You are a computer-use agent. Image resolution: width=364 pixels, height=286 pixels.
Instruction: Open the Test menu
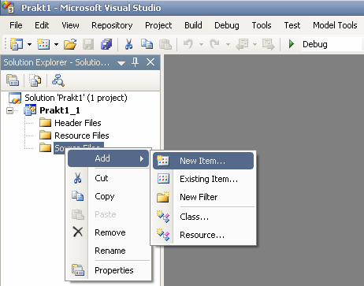point(292,25)
